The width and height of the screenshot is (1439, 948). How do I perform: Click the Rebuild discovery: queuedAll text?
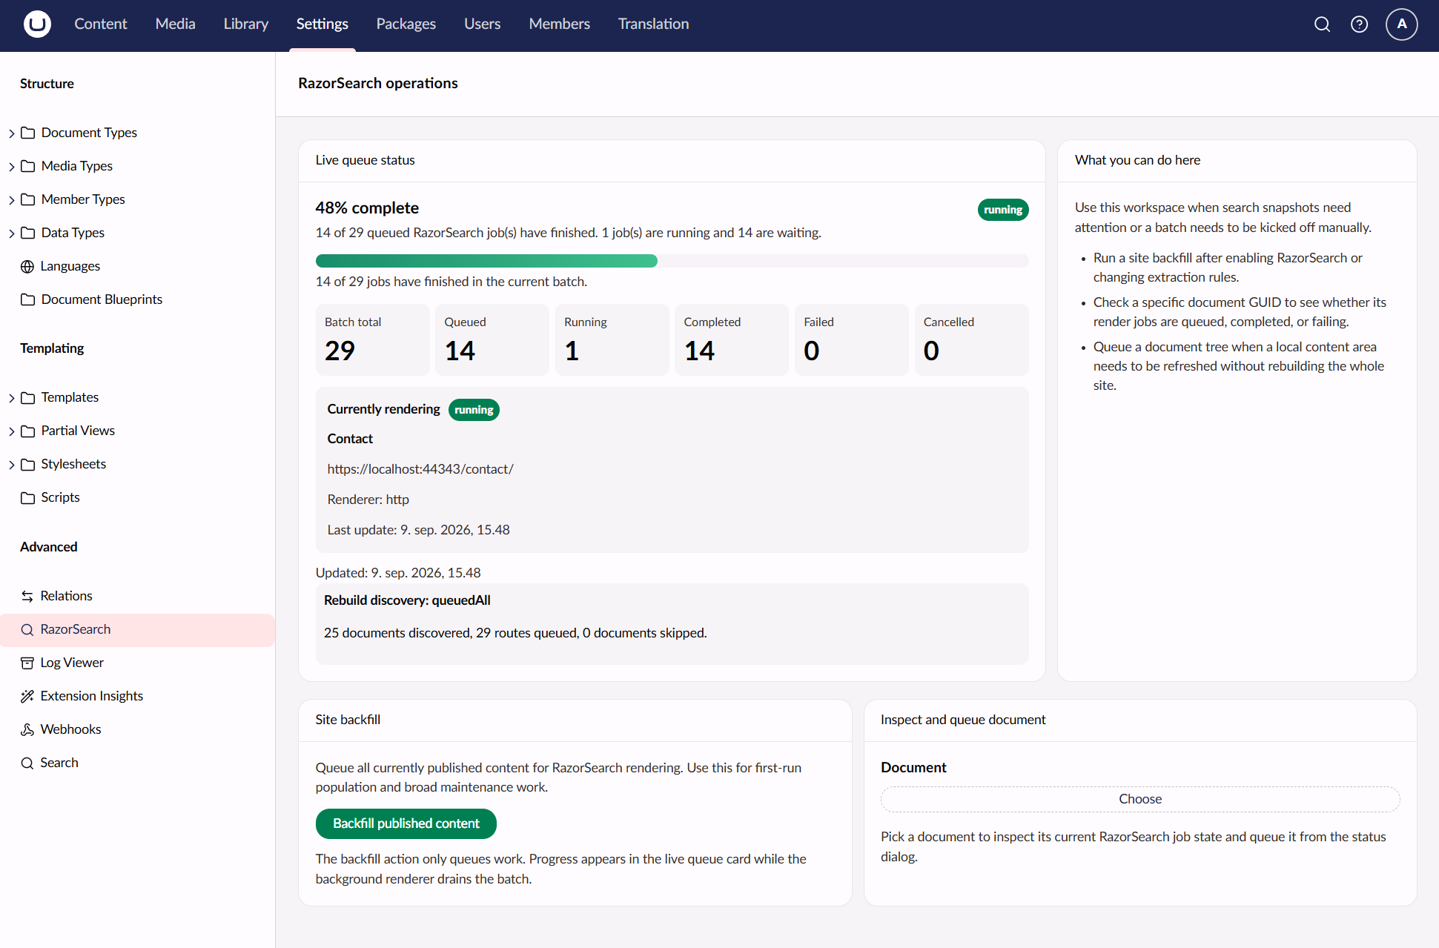pyautogui.click(x=407, y=600)
